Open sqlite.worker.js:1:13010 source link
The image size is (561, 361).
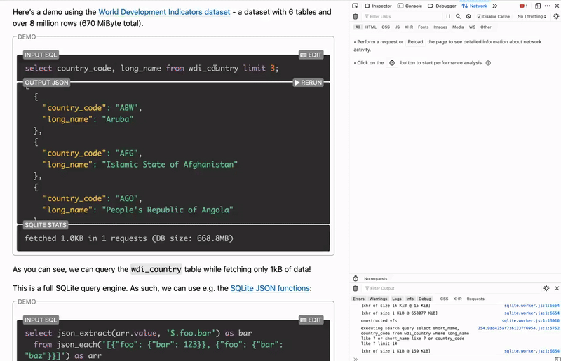point(530,321)
